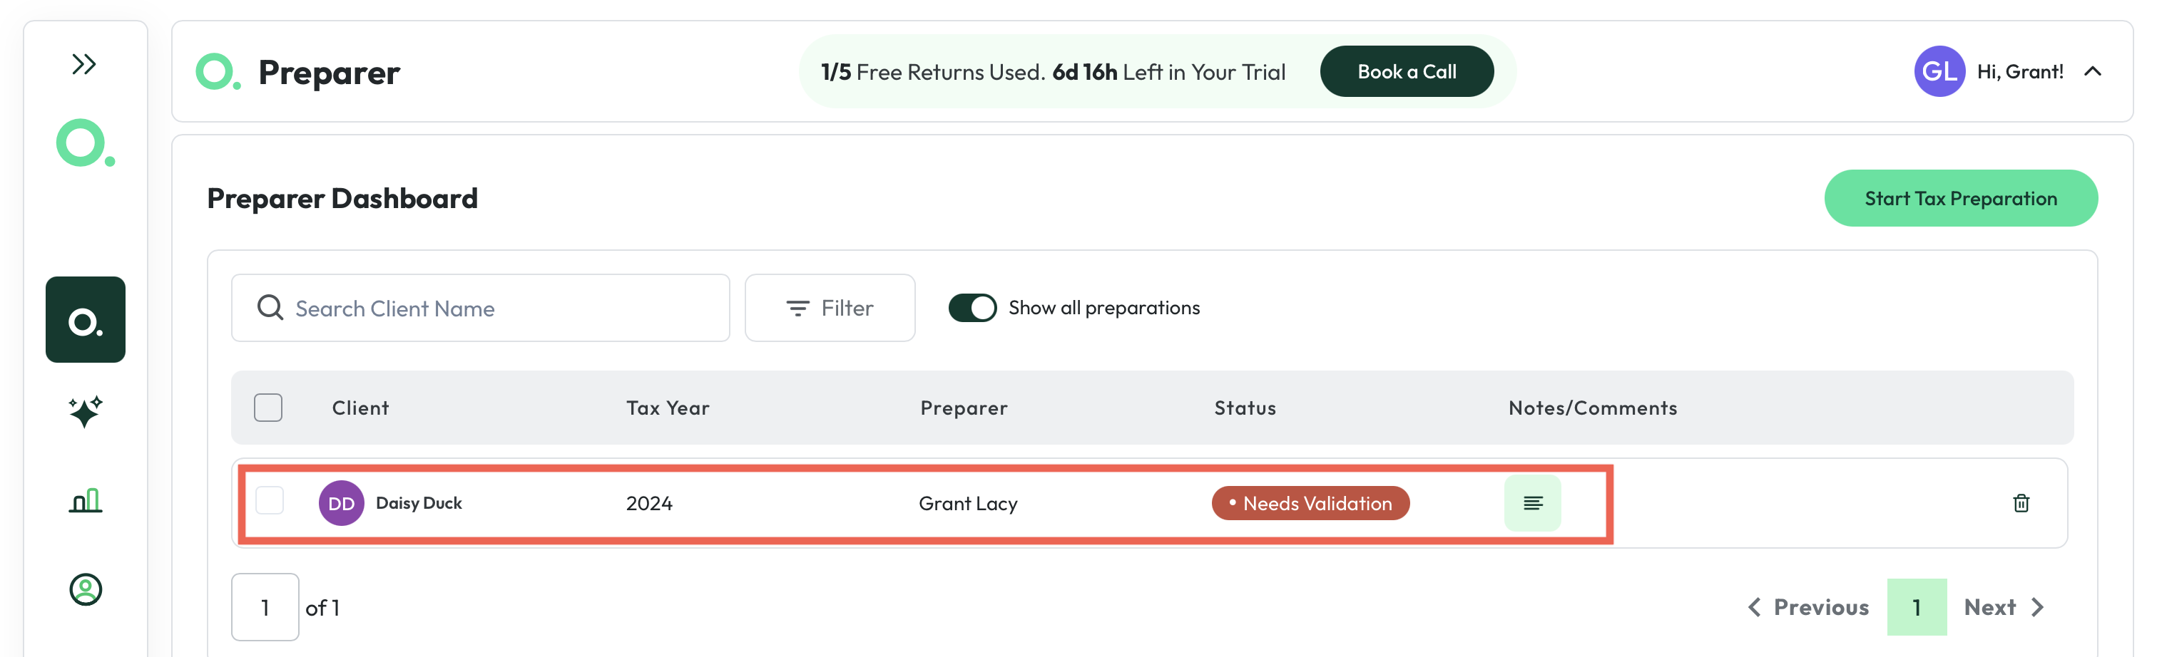2157x657 pixels.
Task: Expand the Hi, Grant! account menu
Action: [x=2093, y=72]
